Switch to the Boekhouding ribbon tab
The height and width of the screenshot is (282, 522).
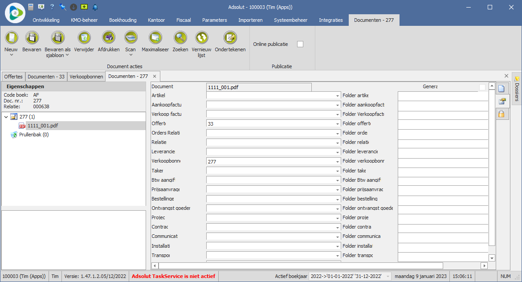click(123, 20)
